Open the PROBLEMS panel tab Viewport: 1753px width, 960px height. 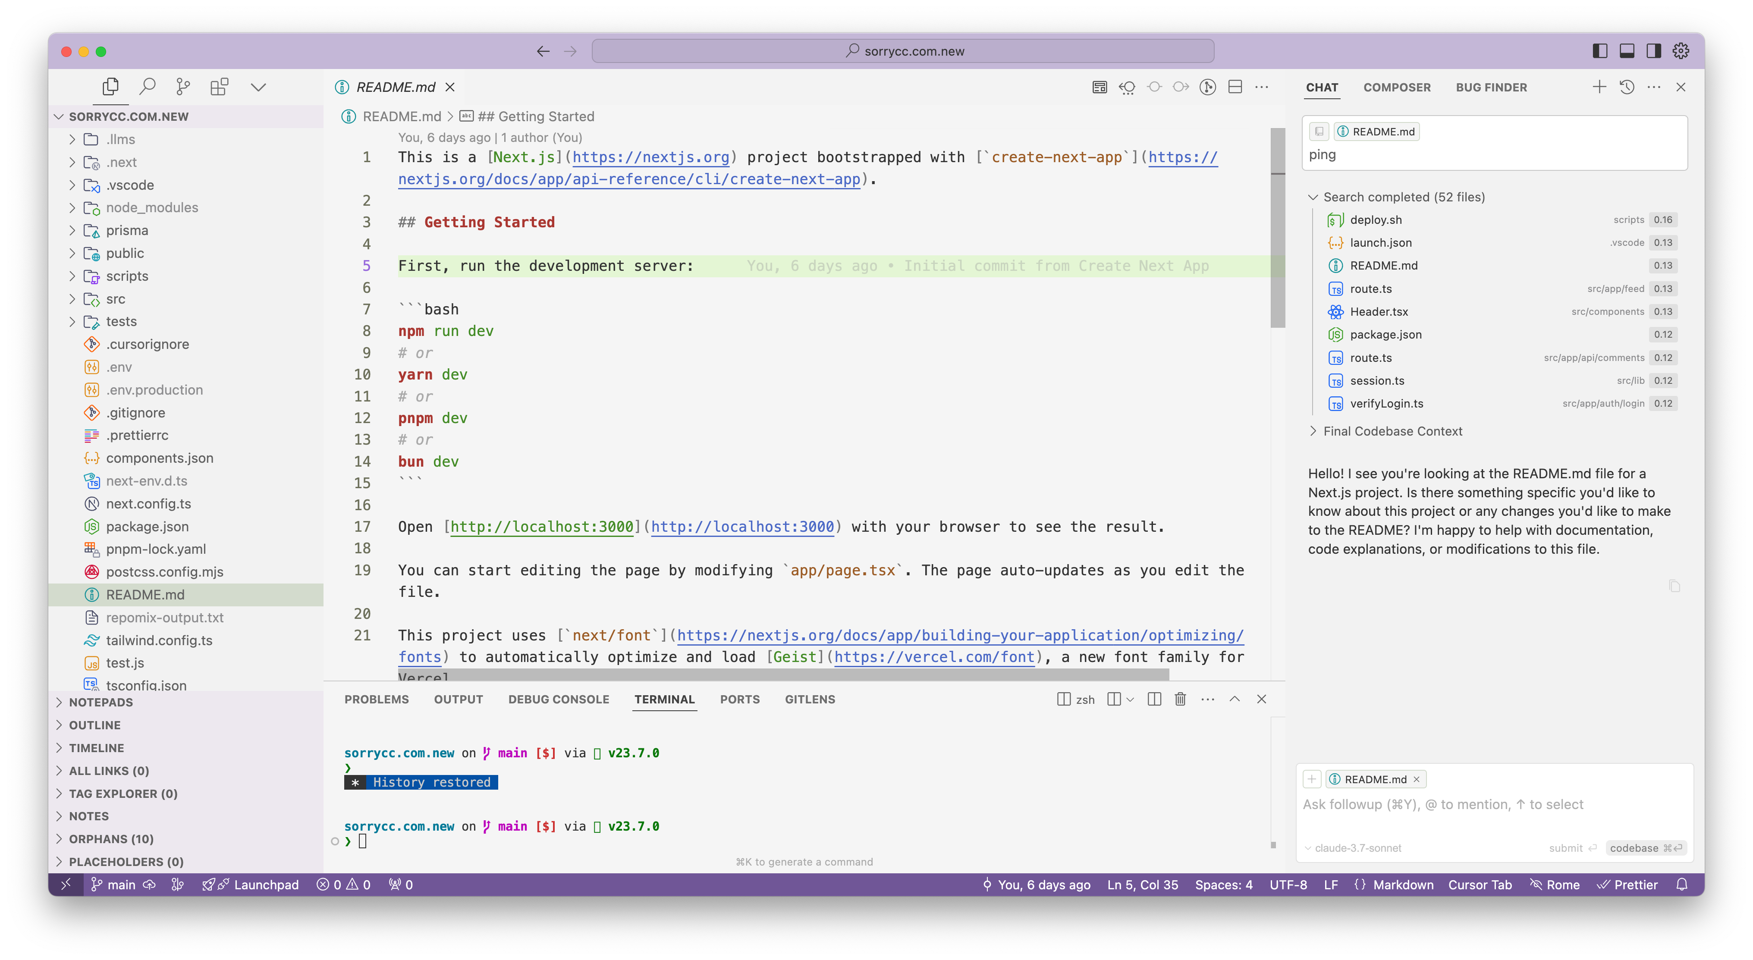(x=376, y=700)
